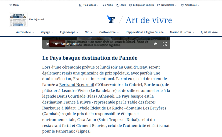The width and height of the screenshot is (222, 137).
Task: Enter fullscreen video mode
Action: (165, 44)
